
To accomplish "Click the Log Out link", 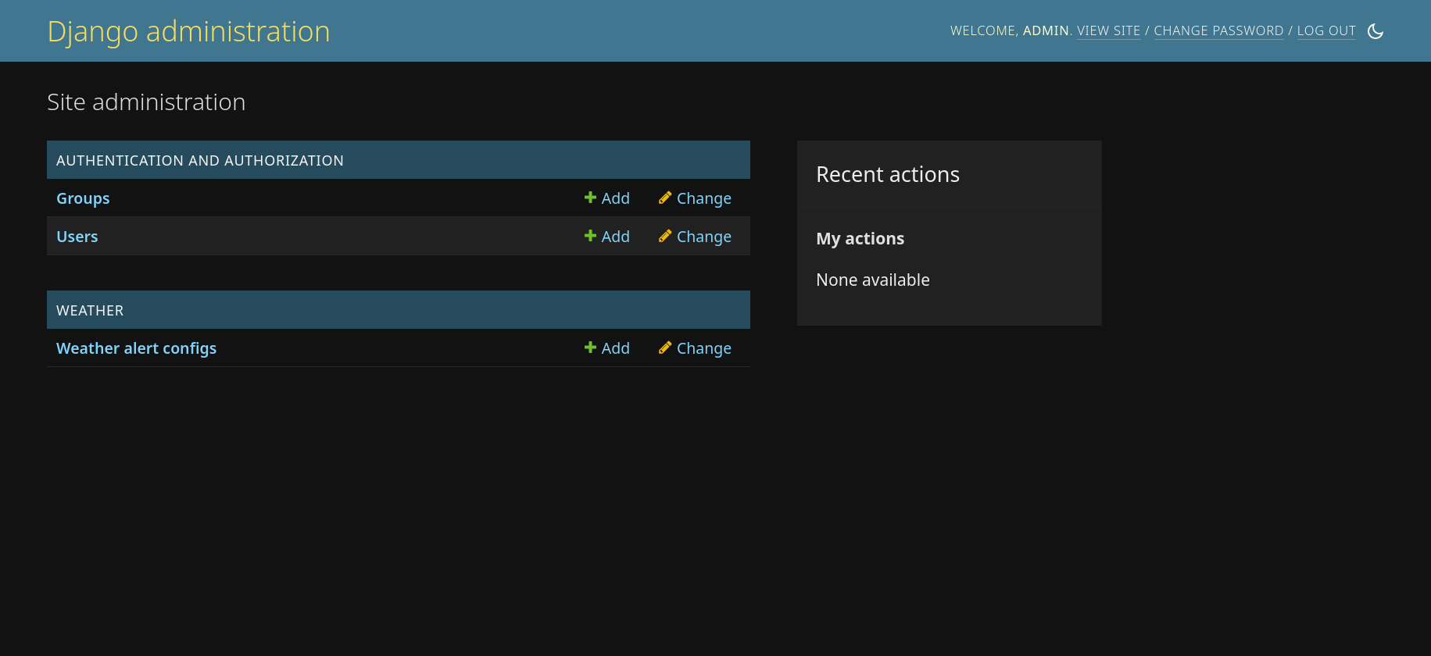I will [x=1326, y=30].
